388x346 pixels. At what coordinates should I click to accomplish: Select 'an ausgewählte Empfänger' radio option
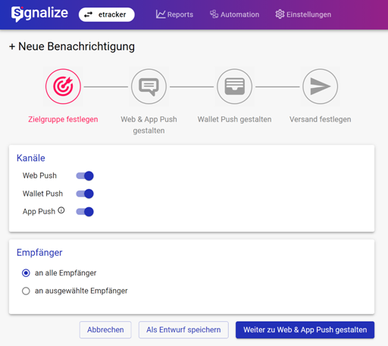pos(26,291)
